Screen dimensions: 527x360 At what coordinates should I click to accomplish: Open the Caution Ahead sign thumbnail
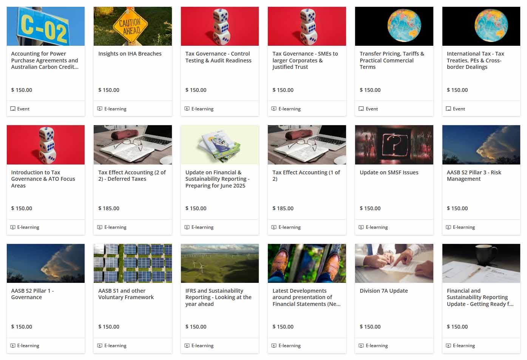point(133,26)
